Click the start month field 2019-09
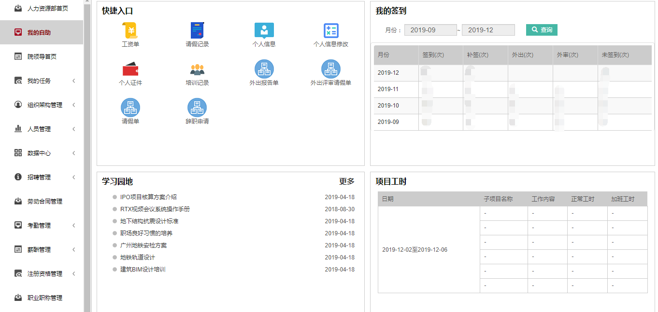Image resolution: width=658 pixels, height=312 pixels. pos(430,30)
